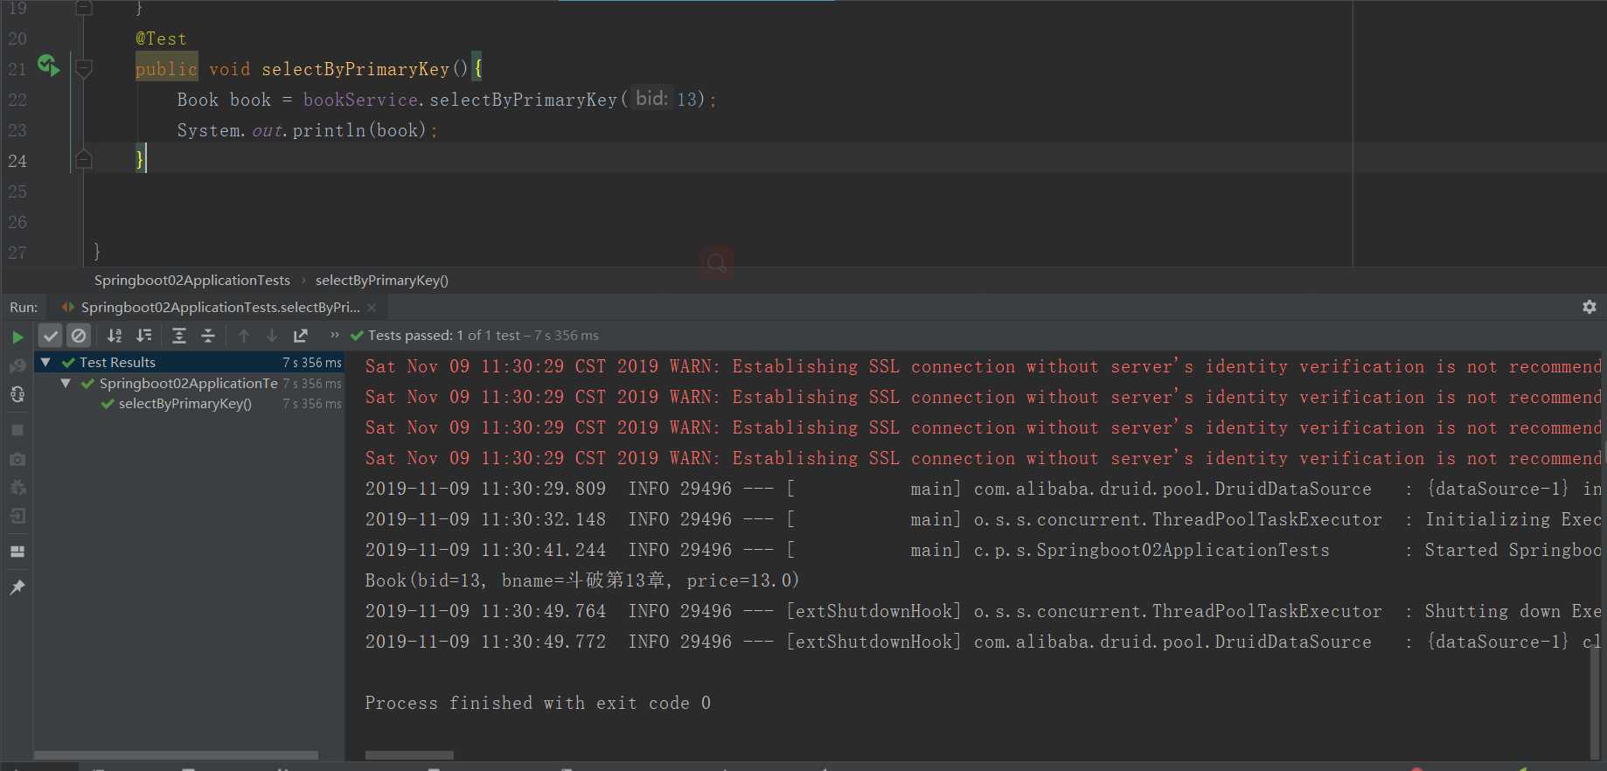Click the exit icon in Run sidebar
Image resolution: width=1607 pixels, height=771 pixels.
click(x=17, y=516)
